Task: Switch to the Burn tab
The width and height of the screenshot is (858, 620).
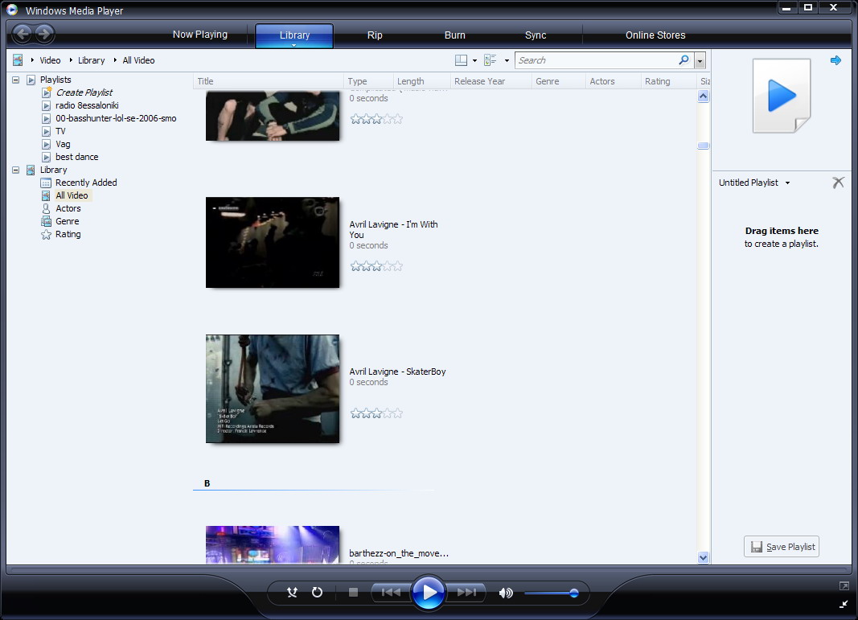Action: [x=454, y=35]
